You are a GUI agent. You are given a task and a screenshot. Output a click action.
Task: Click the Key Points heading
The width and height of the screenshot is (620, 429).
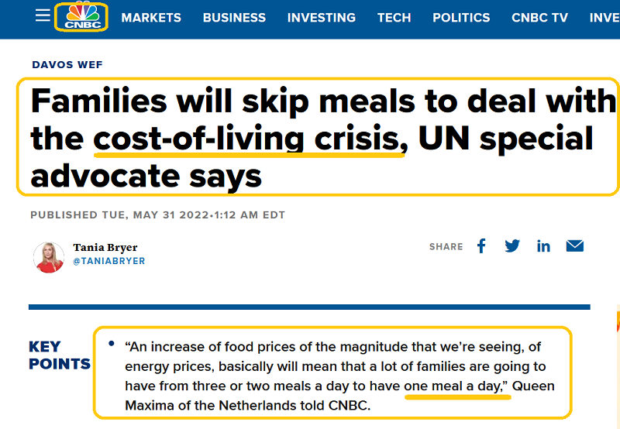pyautogui.click(x=59, y=355)
